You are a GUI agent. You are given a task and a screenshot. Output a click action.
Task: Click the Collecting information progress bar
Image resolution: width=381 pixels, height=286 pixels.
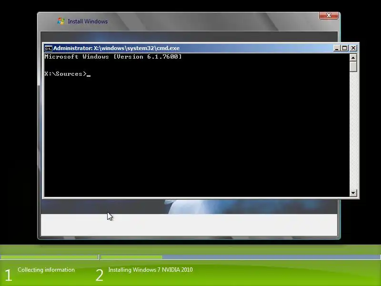point(50,257)
